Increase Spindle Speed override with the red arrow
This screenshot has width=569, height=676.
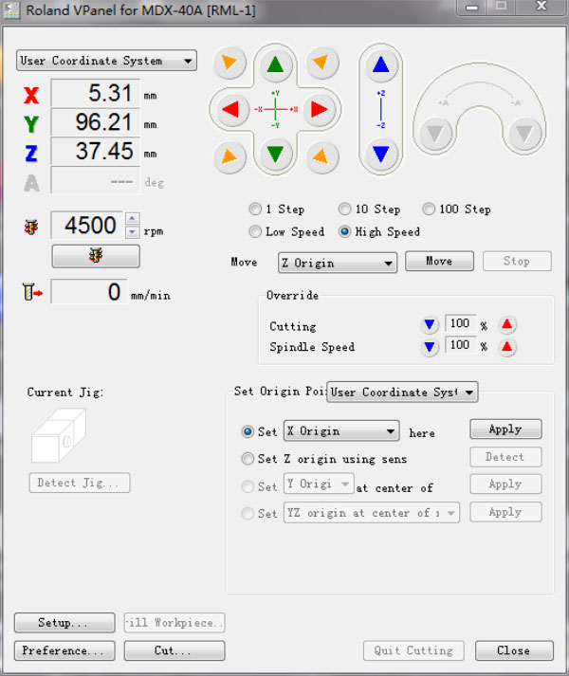pos(506,346)
